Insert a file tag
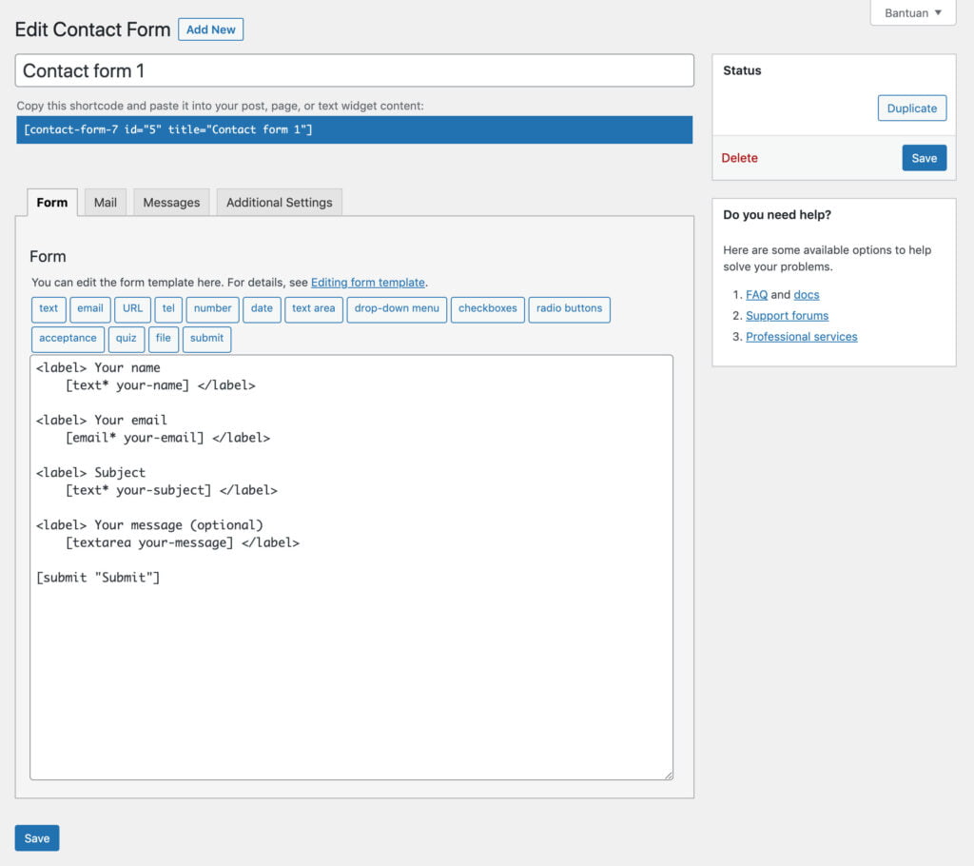This screenshot has width=974, height=866. [164, 339]
